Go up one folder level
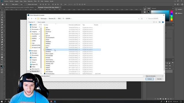 36,19
